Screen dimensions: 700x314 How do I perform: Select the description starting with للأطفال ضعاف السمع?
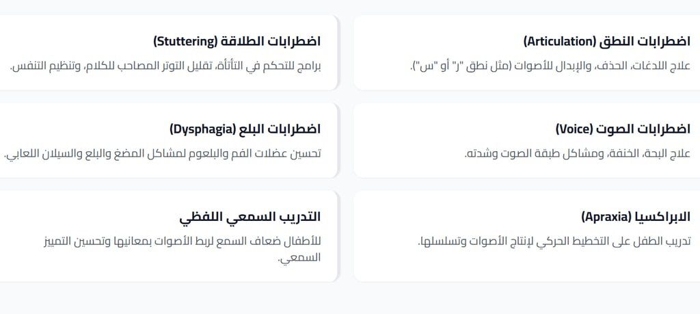tap(180, 241)
